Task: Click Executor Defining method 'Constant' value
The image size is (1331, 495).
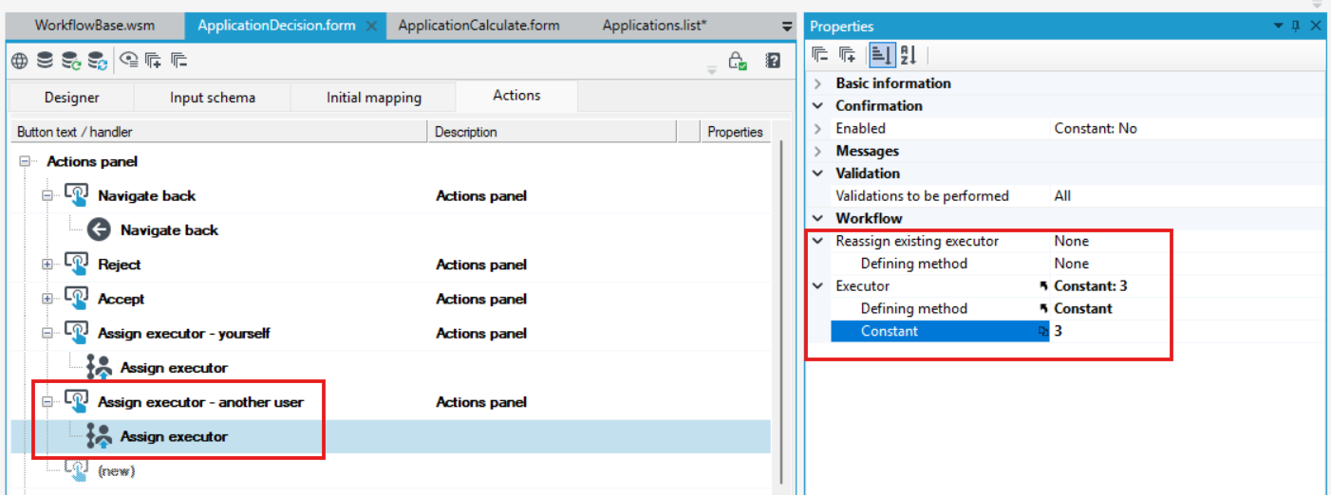Action: click(1083, 308)
